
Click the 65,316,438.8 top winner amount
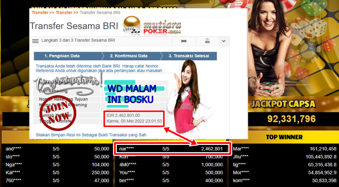point(322,165)
